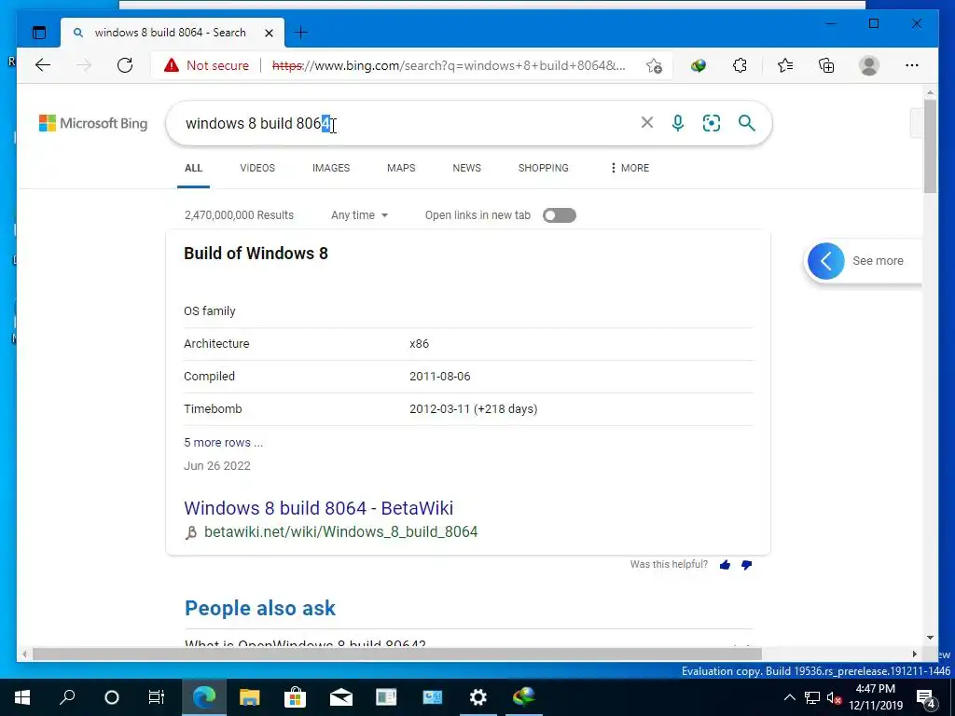The image size is (955, 716).
Task: Start voice search with microphone
Action: (678, 123)
